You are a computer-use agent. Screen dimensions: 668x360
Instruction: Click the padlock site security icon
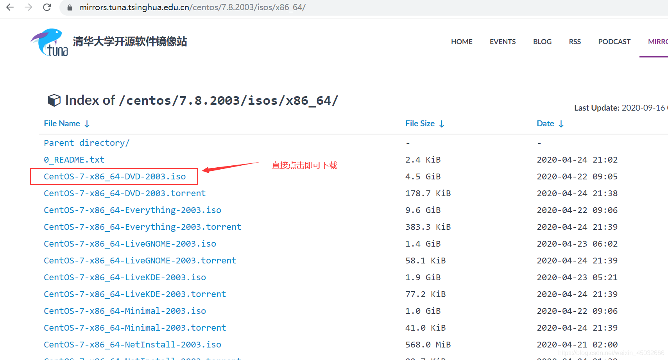coord(70,7)
